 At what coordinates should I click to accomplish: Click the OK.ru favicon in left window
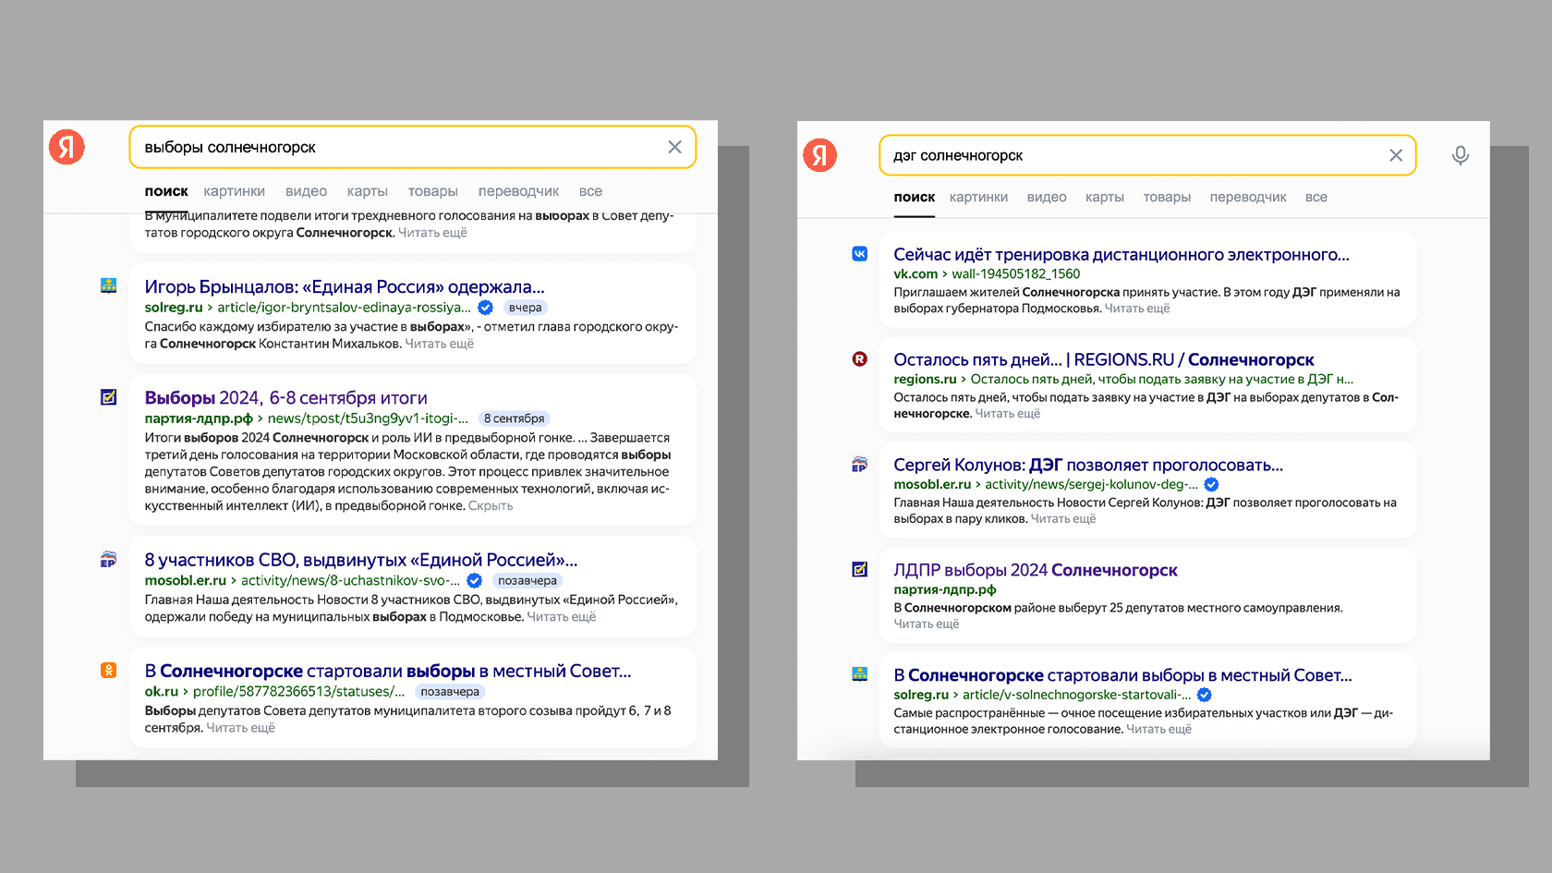point(108,671)
